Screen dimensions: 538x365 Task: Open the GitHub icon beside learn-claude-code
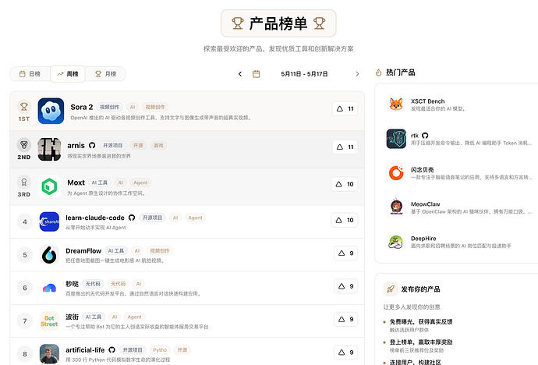(x=132, y=218)
